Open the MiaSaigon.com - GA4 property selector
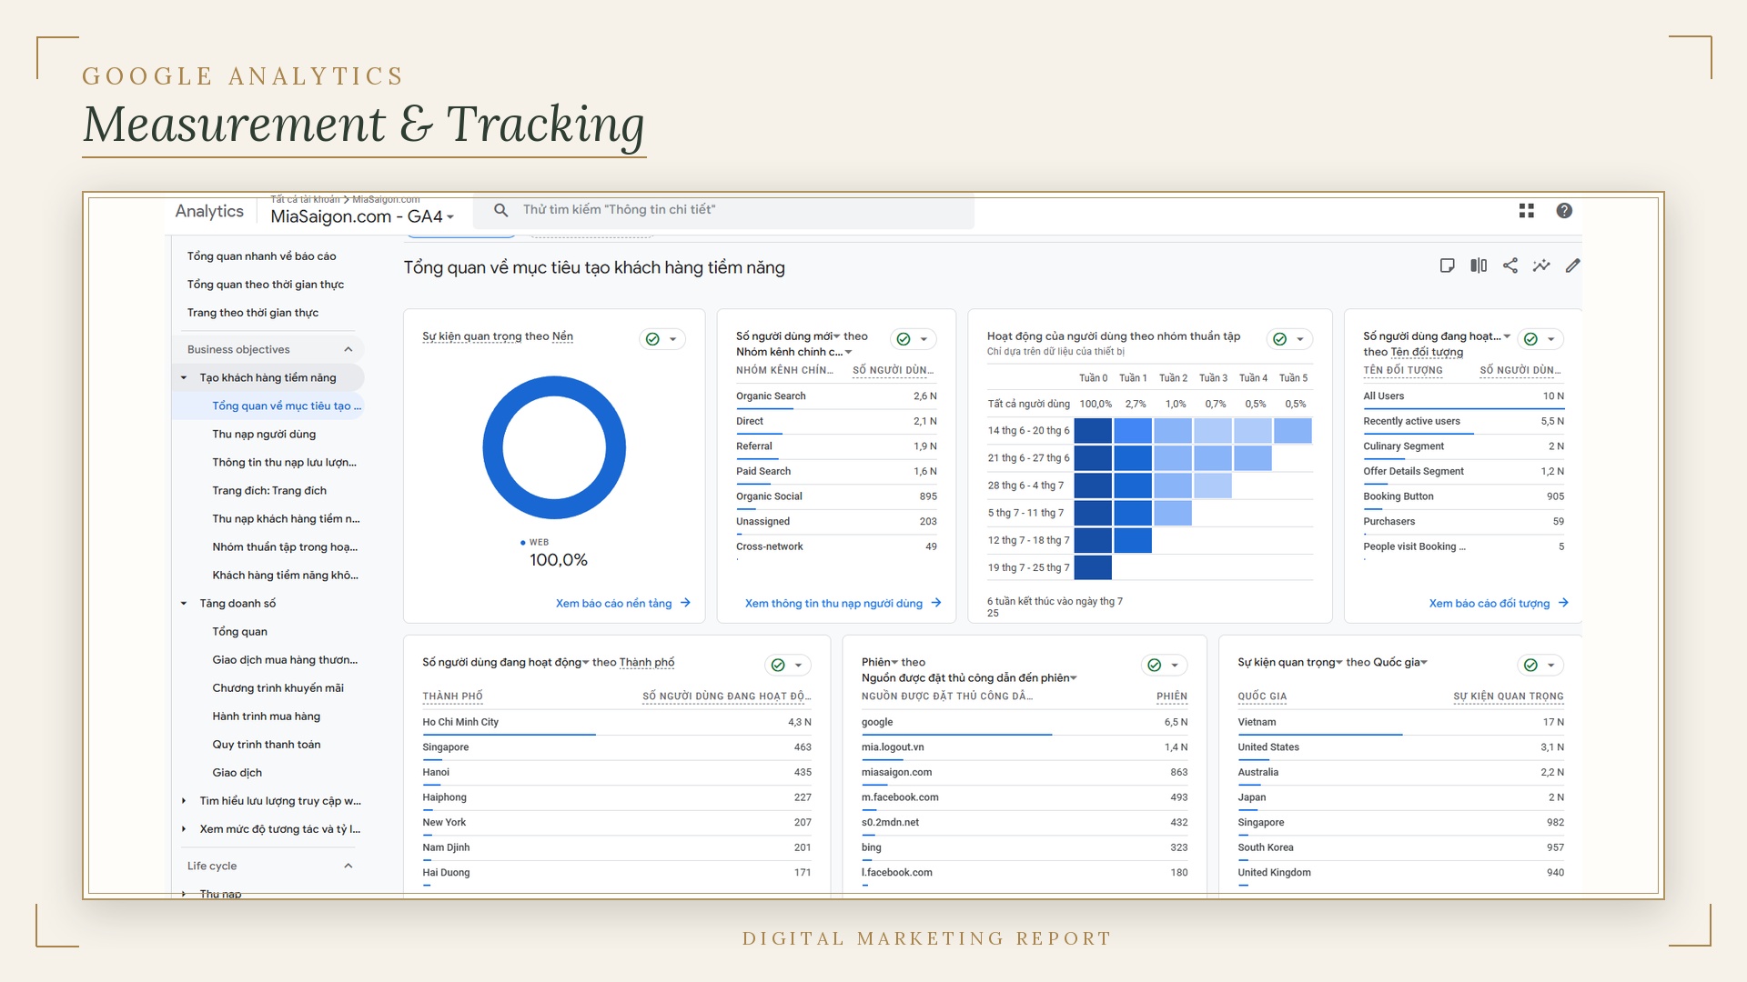This screenshot has height=982, width=1747. 362,216
